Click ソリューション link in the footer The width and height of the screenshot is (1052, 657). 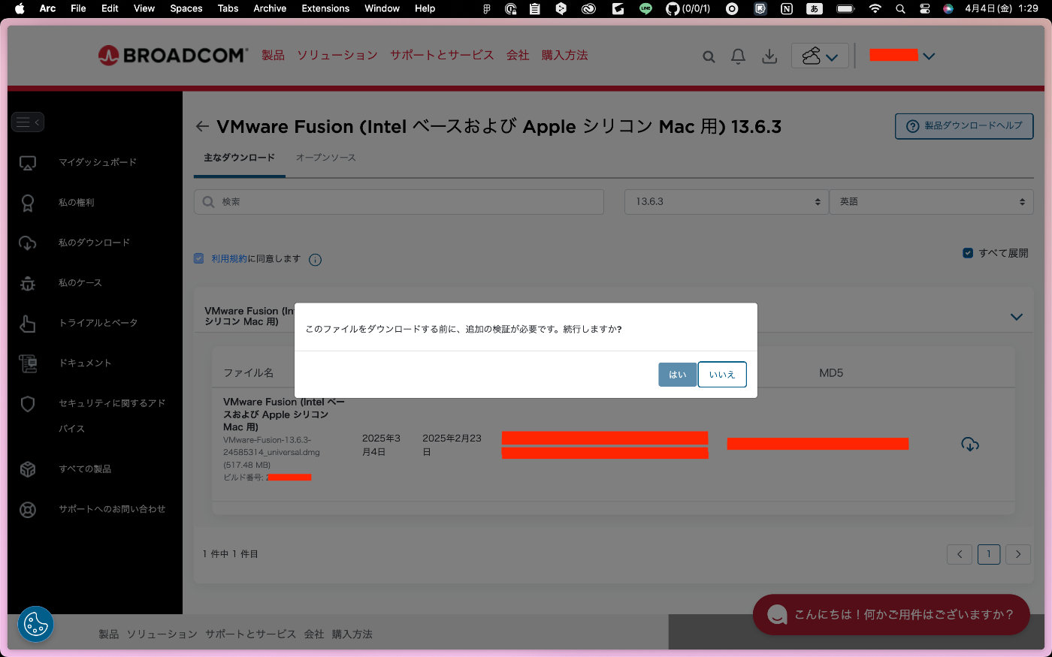[162, 634]
